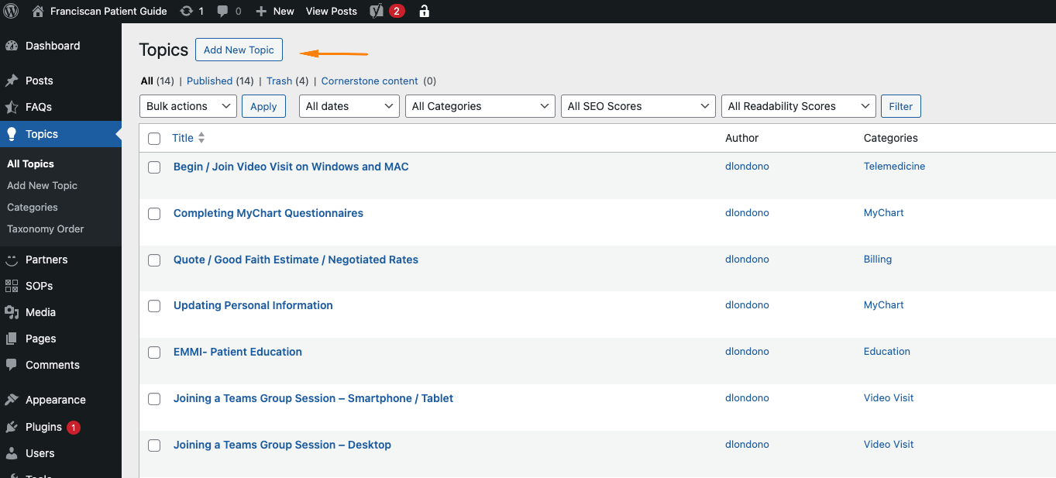Screen dimensions: 1056x478
Task: Show All topics filter
Action: click(x=147, y=81)
